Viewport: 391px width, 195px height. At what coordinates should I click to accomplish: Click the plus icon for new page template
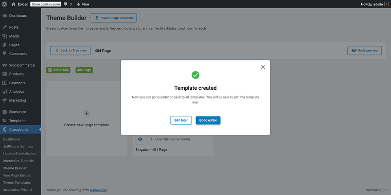86,113
